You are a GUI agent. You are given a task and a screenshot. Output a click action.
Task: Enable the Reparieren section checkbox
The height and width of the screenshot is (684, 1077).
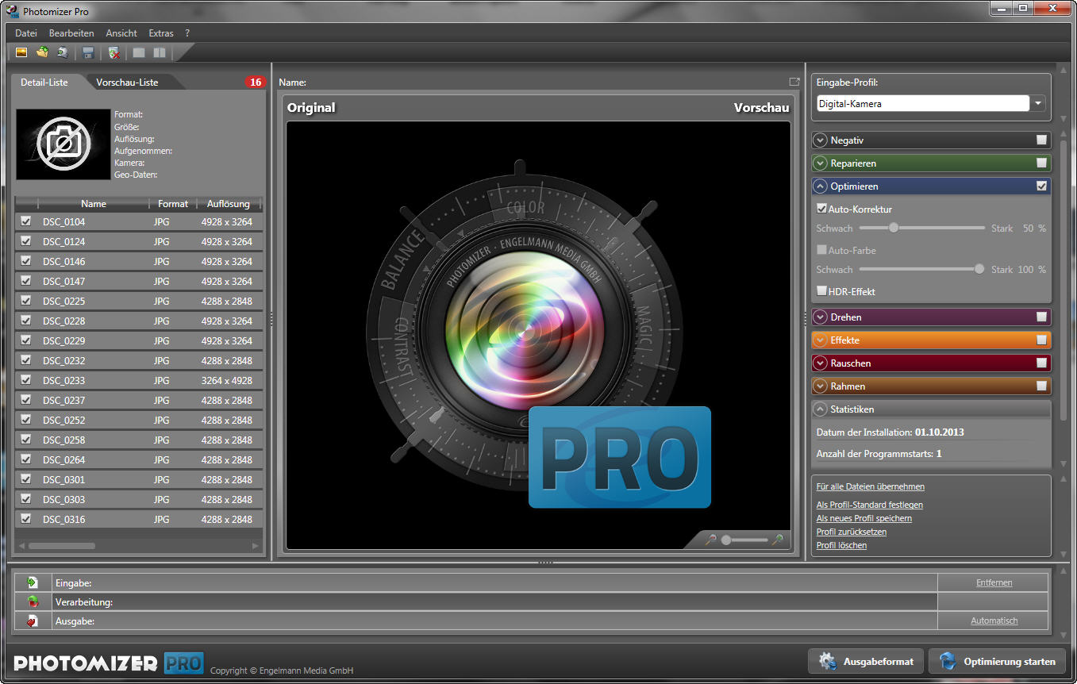click(x=1041, y=163)
